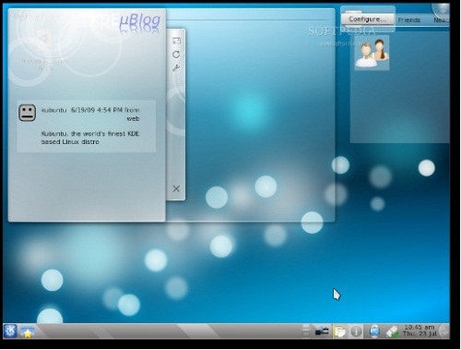Click the two-people contacts icon
Viewport: 461px width, 350px height.
pos(372,53)
